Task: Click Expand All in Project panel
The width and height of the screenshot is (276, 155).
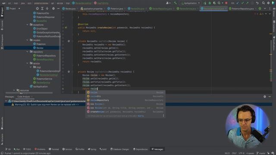Action: point(42,9)
